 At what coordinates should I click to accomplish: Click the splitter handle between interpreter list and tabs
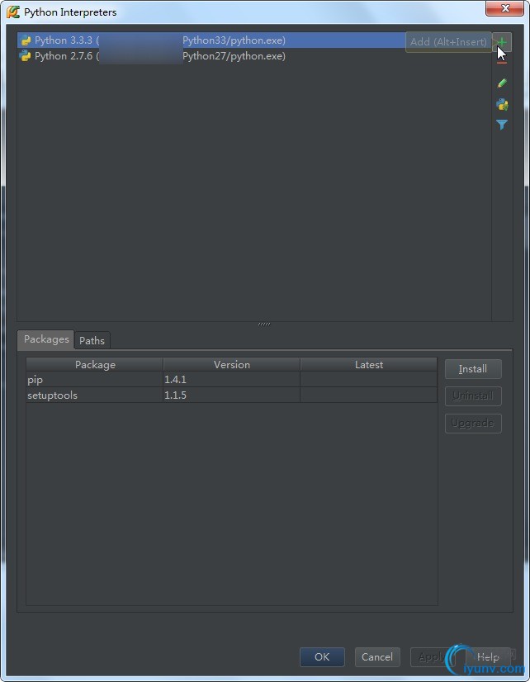point(264,324)
